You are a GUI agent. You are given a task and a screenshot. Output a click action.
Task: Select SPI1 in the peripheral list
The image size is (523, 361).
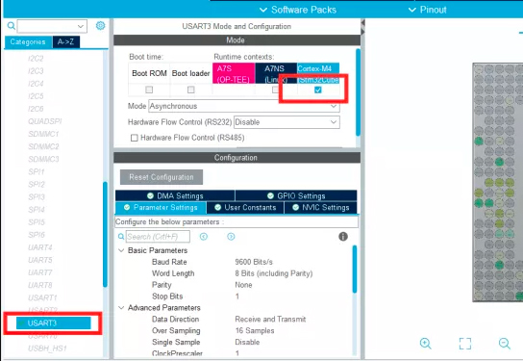click(x=37, y=171)
